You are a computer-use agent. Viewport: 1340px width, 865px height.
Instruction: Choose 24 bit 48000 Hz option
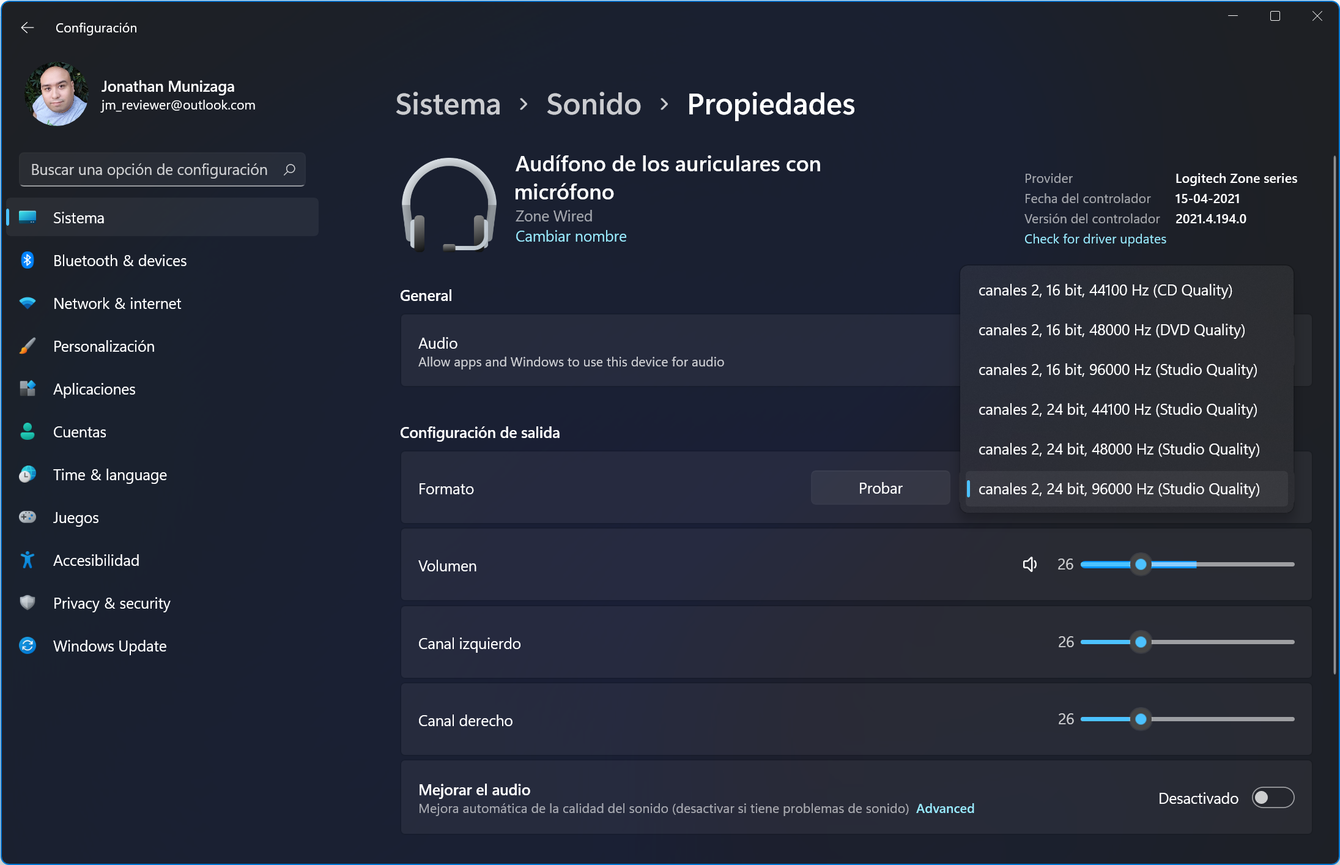1118,449
